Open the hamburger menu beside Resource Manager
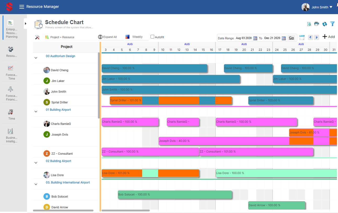338x213 pixels. click(x=22, y=7)
